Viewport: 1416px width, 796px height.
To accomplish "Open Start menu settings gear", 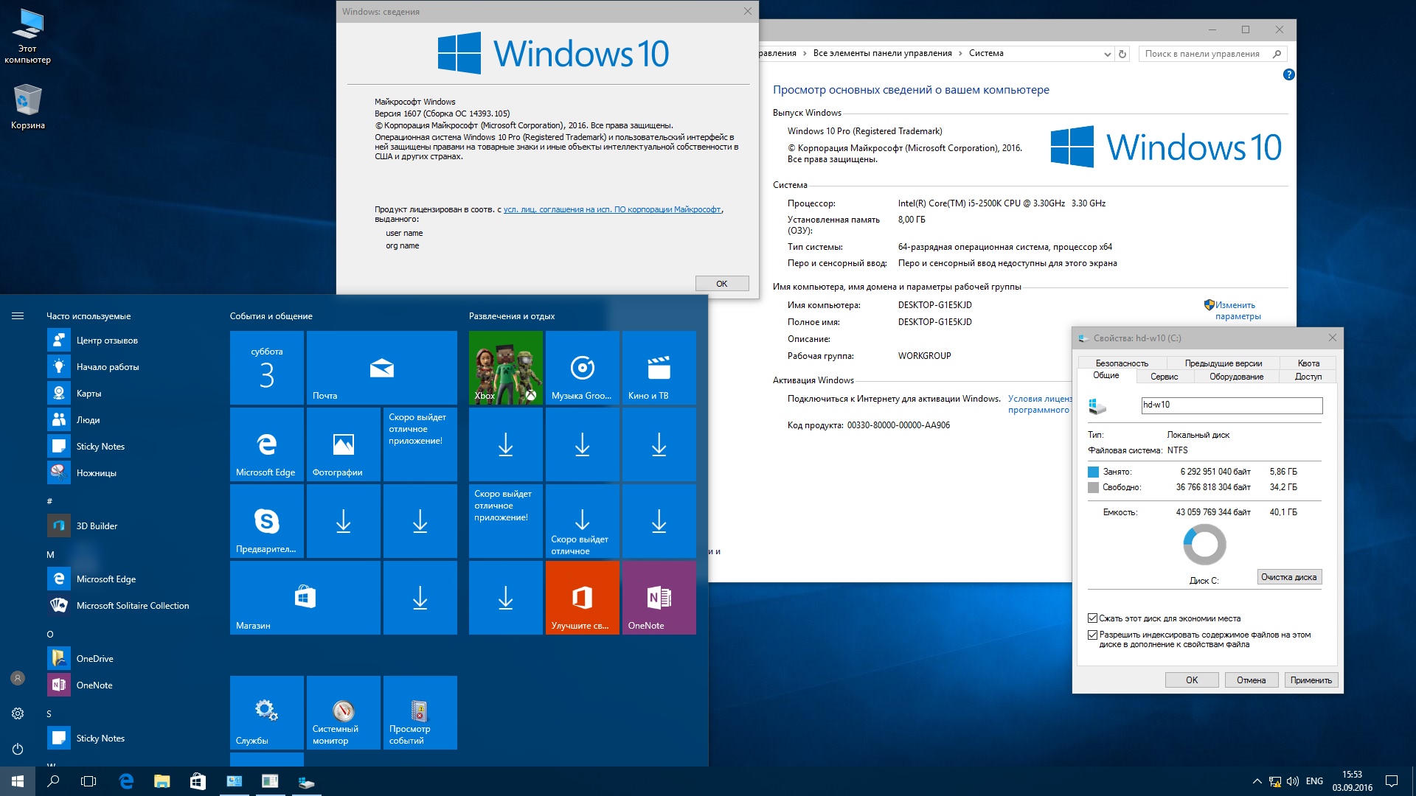I will coord(18,713).
